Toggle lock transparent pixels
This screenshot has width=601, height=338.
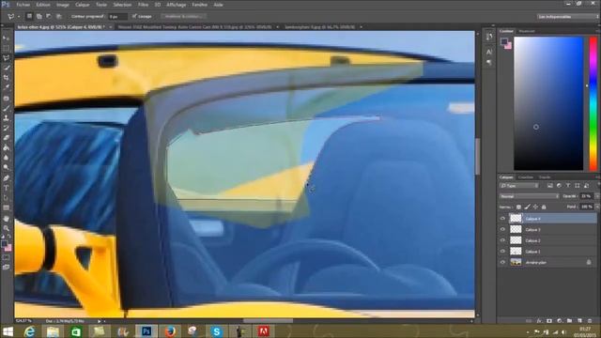(x=518, y=207)
